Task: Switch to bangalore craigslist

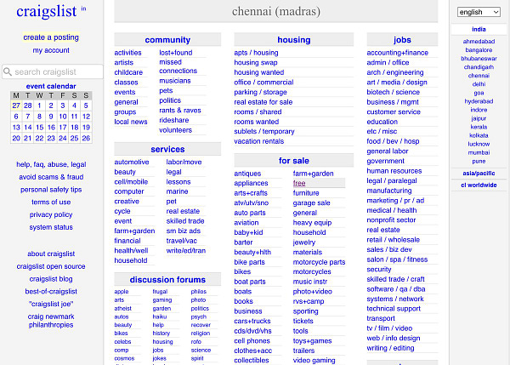Action: (479, 50)
